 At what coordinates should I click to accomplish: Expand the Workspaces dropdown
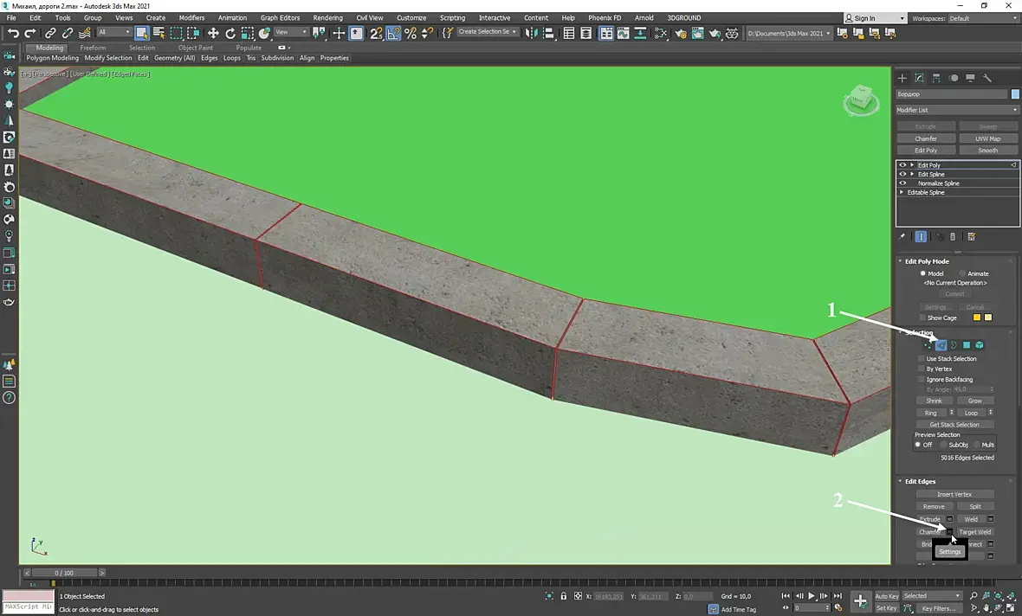pos(982,18)
